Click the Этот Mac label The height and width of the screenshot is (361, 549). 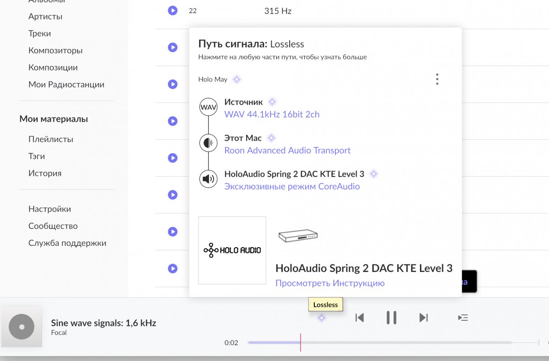[243, 138]
